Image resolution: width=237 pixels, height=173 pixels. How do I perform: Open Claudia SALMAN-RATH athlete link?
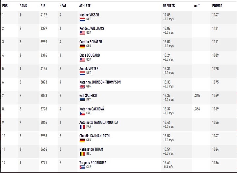95,136
